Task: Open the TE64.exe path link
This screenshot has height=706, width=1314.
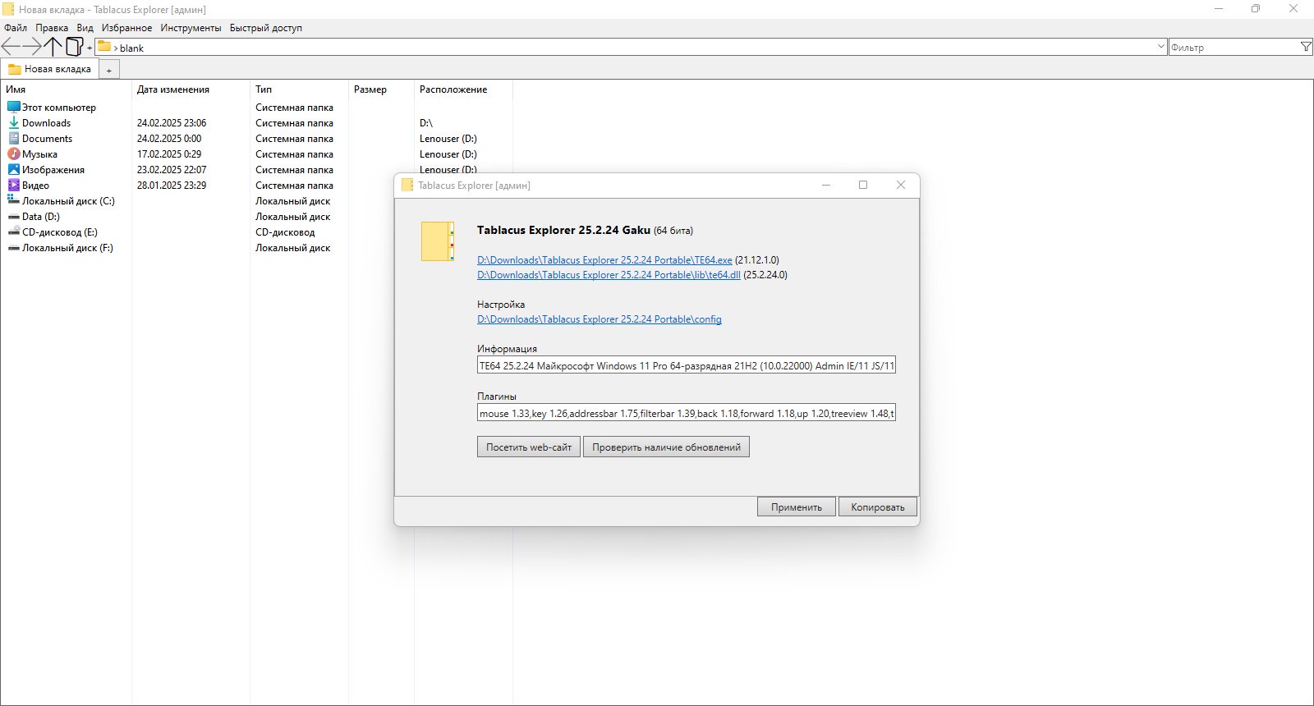Action: [604, 260]
